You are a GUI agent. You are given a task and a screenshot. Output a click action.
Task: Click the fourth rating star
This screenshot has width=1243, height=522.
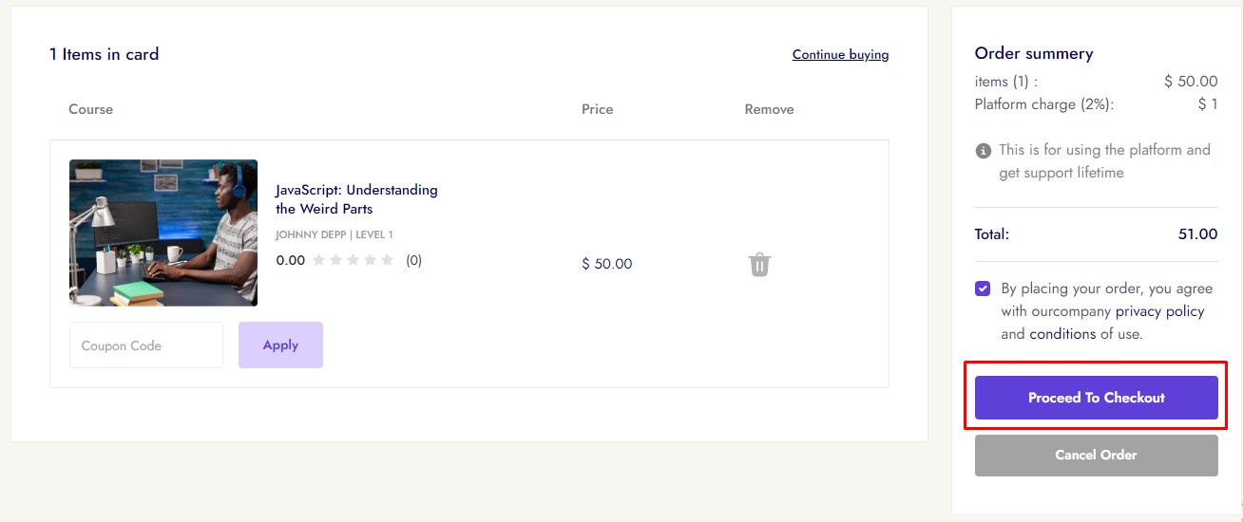click(370, 260)
